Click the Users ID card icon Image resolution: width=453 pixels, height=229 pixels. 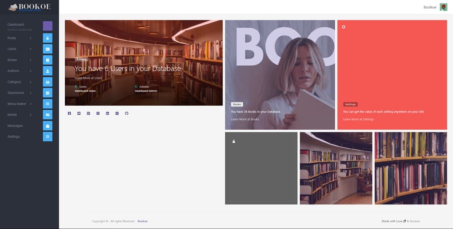click(x=48, y=49)
